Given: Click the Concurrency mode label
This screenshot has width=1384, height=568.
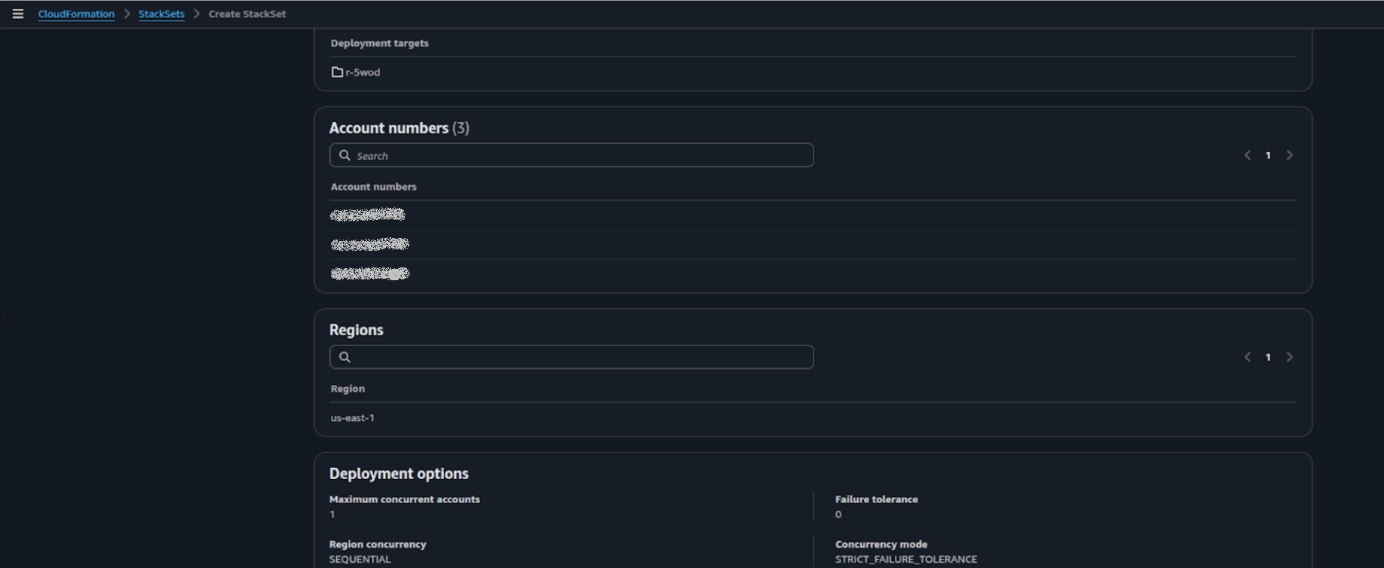Looking at the screenshot, I should pos(881,544).
